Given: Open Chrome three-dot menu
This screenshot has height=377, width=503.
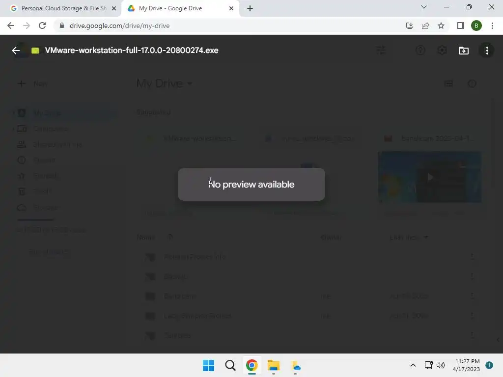Looking at the screenshot, I should [492, 26].
